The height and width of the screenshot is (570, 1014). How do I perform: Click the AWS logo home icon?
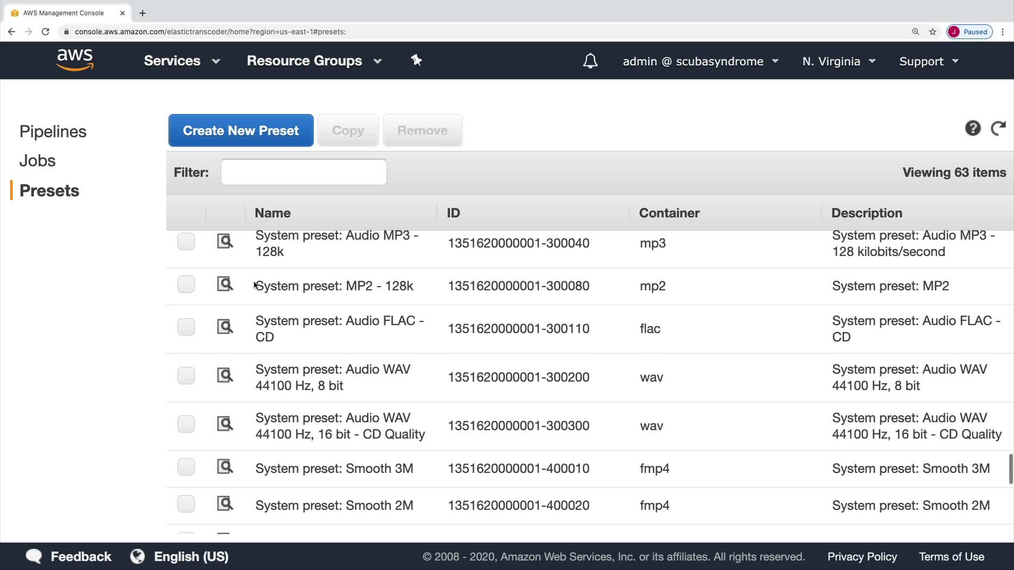75,60
